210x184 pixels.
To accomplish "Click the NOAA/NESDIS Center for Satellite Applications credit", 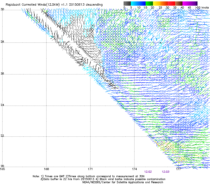I will [x=123, y=182].
